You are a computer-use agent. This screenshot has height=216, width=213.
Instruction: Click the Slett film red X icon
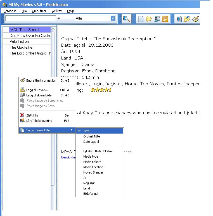(22, 115)
